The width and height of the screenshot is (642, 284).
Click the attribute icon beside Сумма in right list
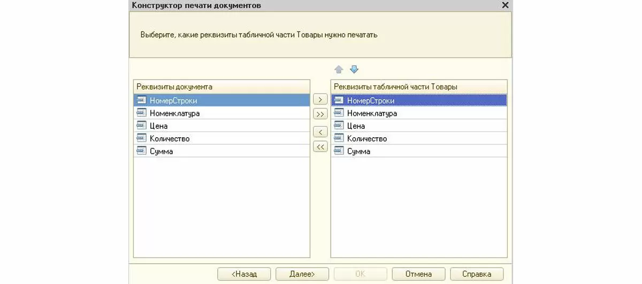coord(338,151)
